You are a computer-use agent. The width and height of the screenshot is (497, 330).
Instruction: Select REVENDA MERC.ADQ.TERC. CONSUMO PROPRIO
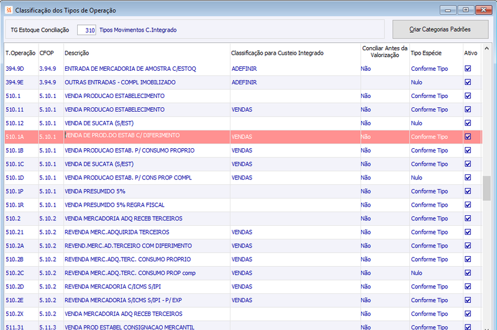[x=127, y=259]
